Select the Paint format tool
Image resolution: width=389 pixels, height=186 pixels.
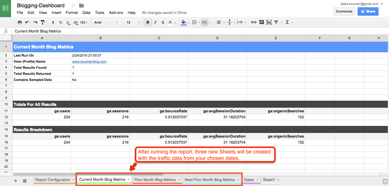[42, 22]
